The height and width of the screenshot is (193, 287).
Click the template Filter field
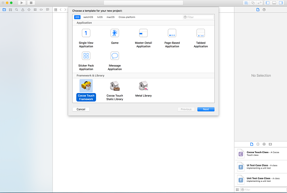click(x=198, y=17)
